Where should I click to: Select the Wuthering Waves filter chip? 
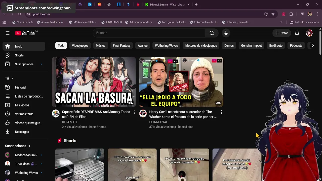[x=166, y=46]
